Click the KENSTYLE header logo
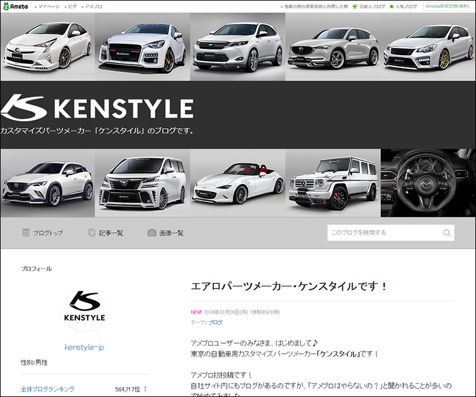 point(97,108)
